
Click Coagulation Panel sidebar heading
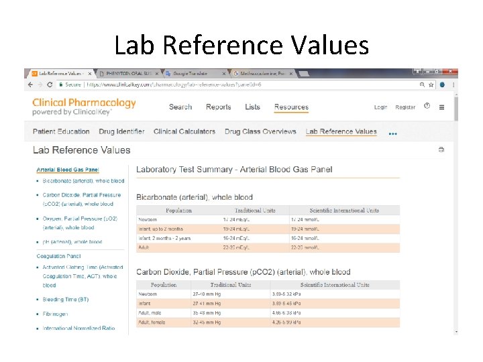tap(58, 256)
